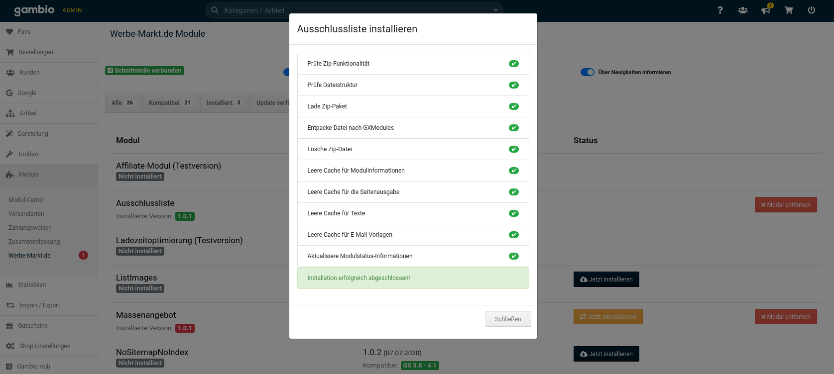834x374 pixels.
Task: Click Schließen to close the dialog
Action: 508,319
